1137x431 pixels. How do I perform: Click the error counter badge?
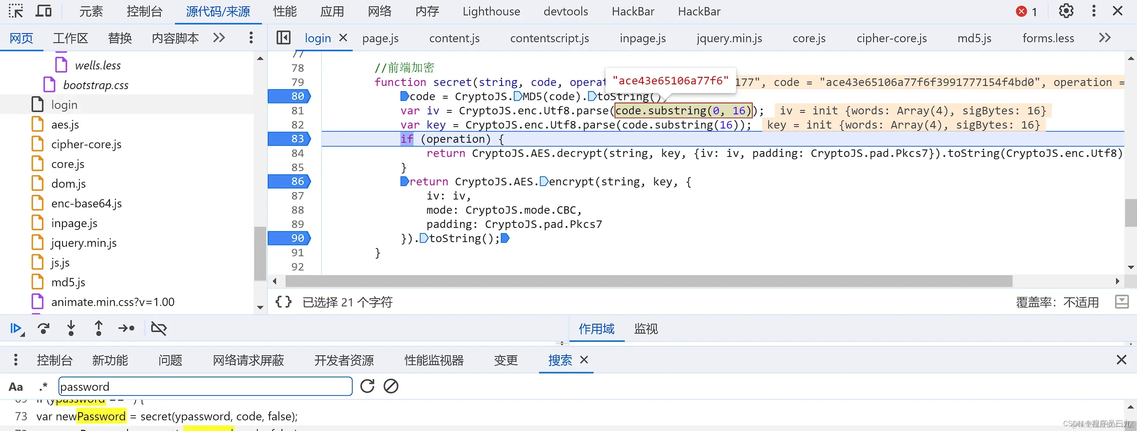pos(1025,11)
